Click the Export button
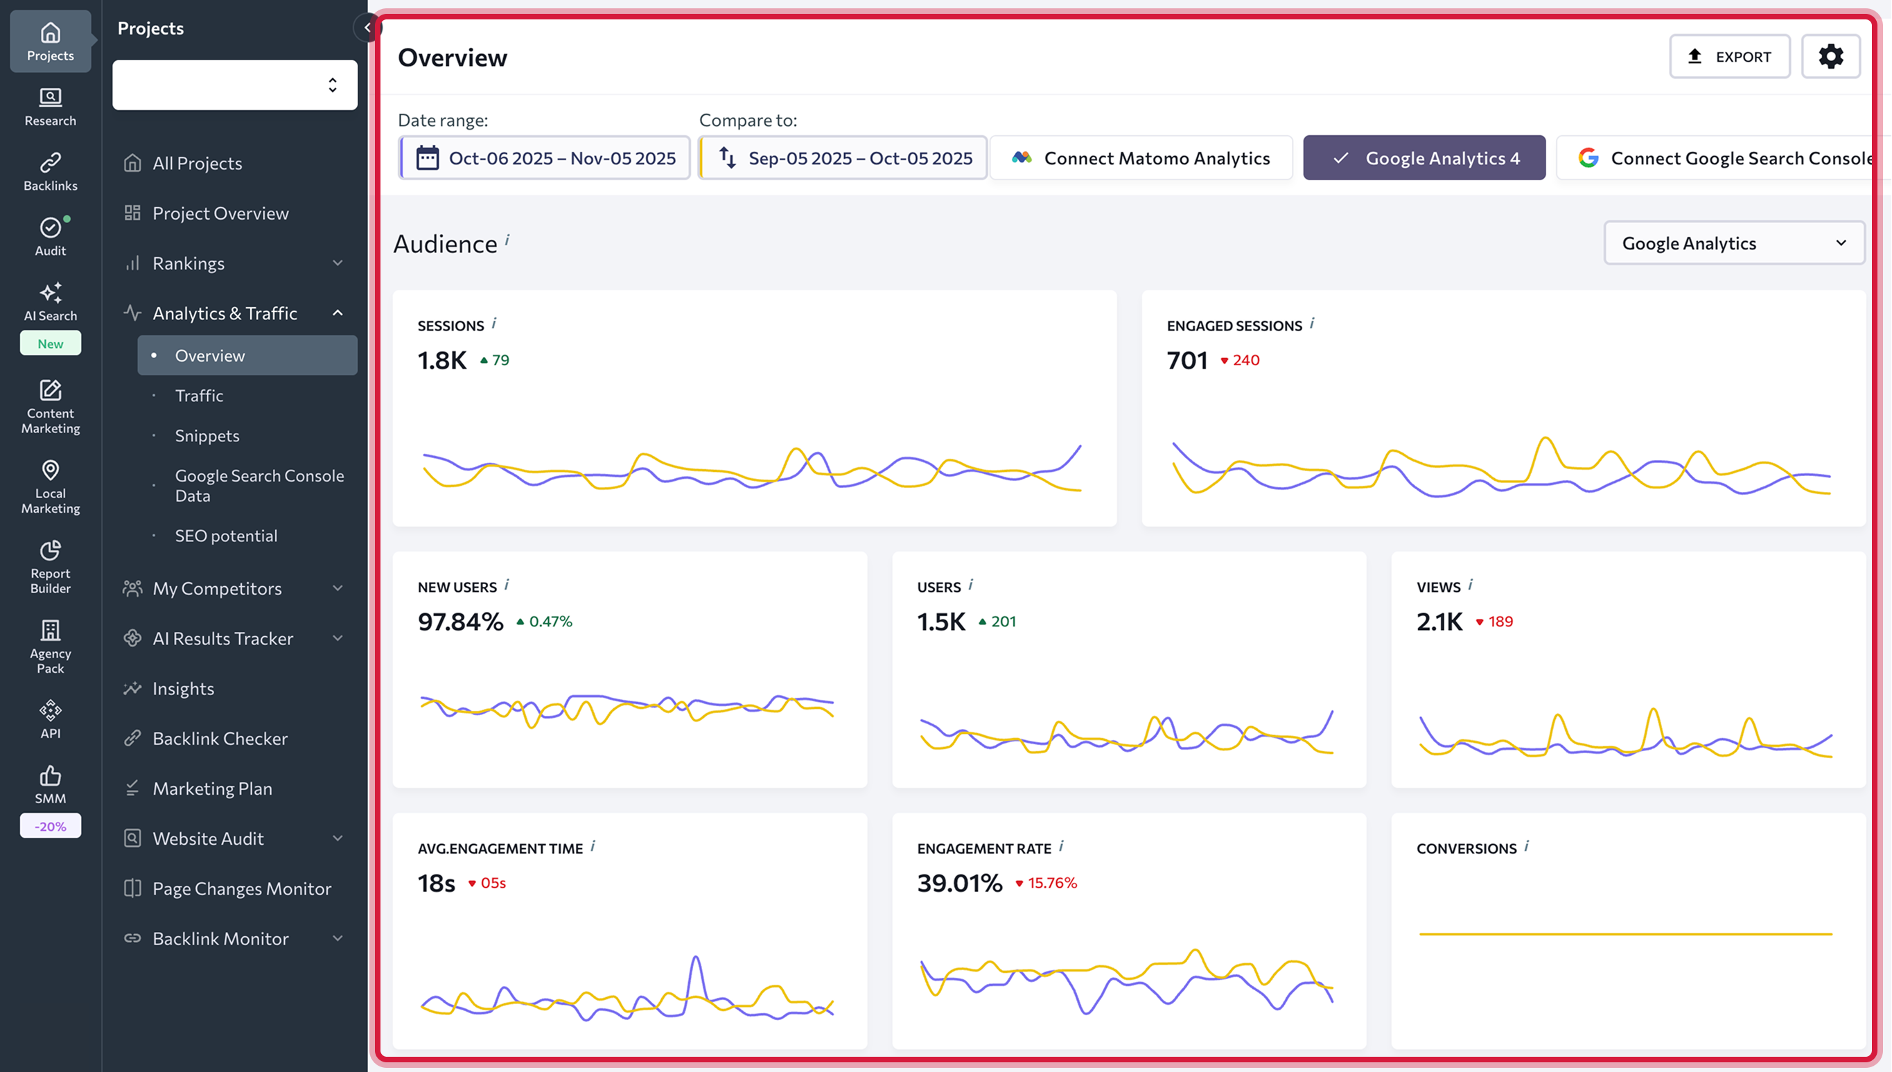This screenshot has width=1892, height=1072. click(1730, 56)
